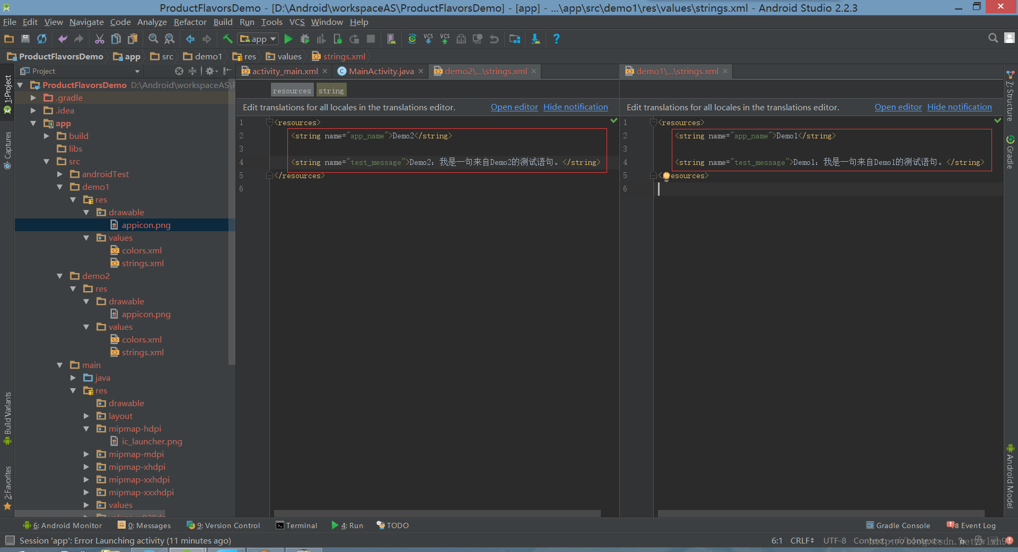Viewport: 1018px width, 552px height.
Task: Cut selection with the scissors icon
Action: pyautogui.click(x=100, y=39)
